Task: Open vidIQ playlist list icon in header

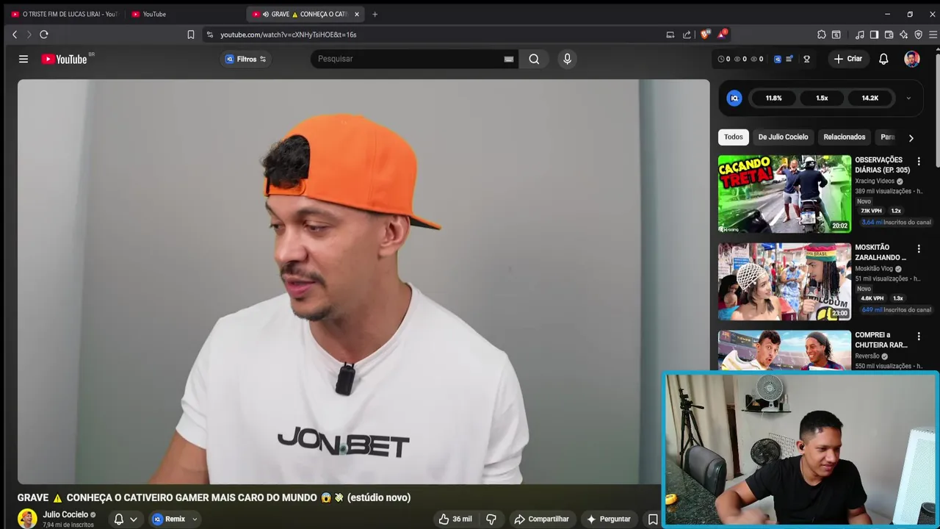Action: pos(789,59)
